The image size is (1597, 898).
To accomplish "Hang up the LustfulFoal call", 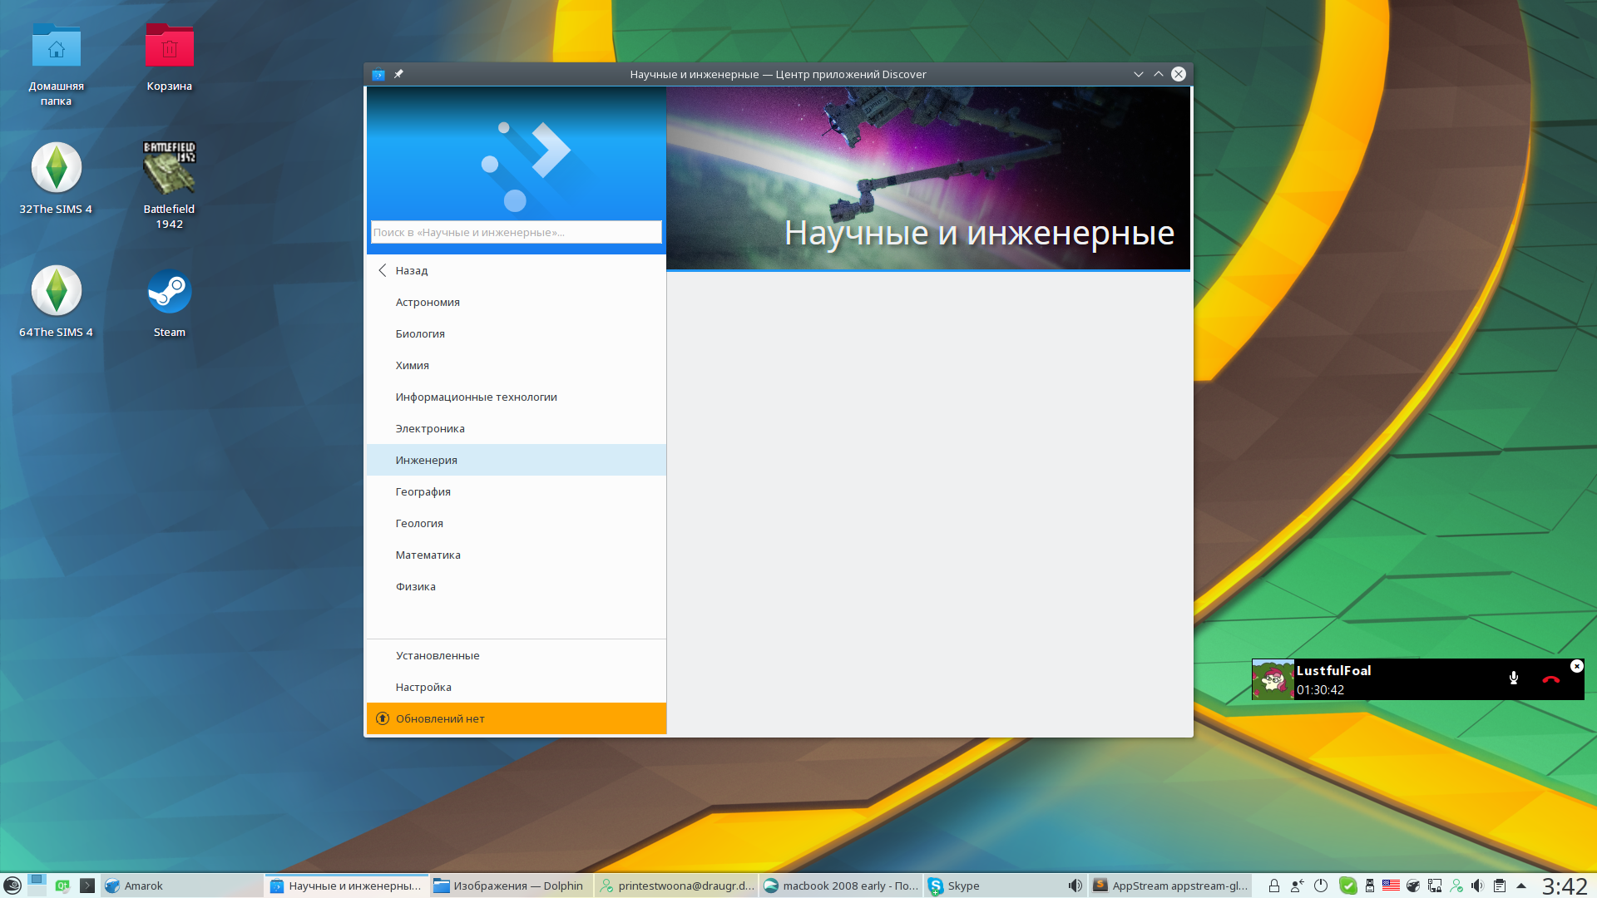I will pyautogui.click(x=1551, y=679).
